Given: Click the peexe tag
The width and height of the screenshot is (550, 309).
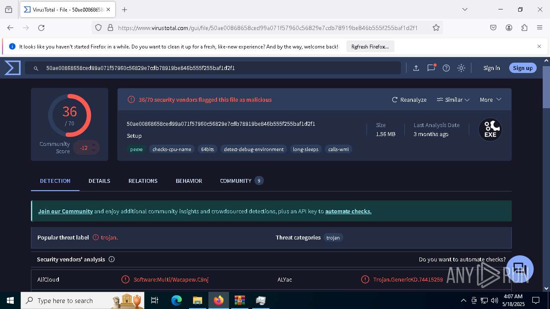Looking at the screenshot, I should [136, 149].
